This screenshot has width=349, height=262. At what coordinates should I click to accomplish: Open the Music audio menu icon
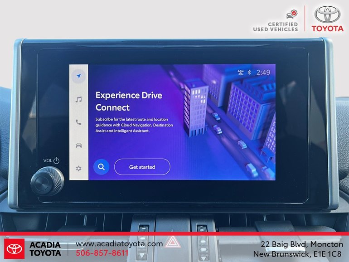[x=79, y=99]
